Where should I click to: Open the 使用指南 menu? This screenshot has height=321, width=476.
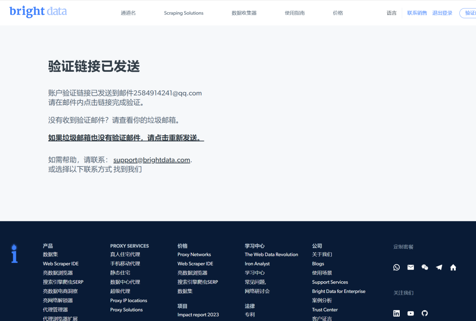(294, 13)
